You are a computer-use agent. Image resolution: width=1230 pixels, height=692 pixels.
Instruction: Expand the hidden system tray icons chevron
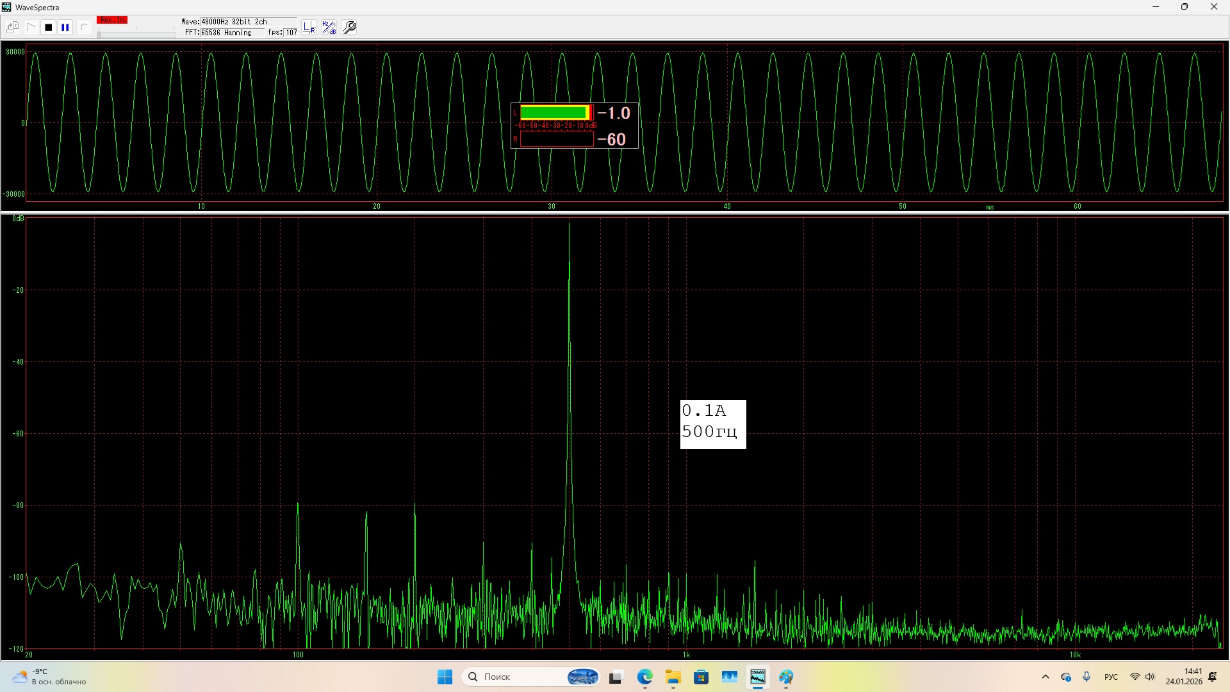[1045, 677]
